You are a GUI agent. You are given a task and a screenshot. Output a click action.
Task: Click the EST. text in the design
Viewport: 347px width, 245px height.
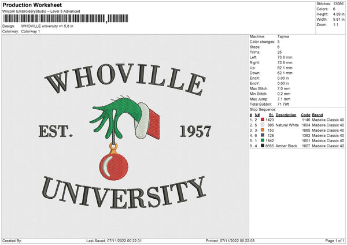pos(56,132)
